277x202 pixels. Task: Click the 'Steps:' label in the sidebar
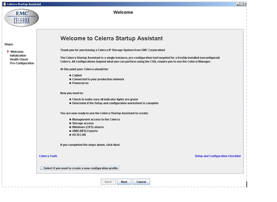click(9, 44)
